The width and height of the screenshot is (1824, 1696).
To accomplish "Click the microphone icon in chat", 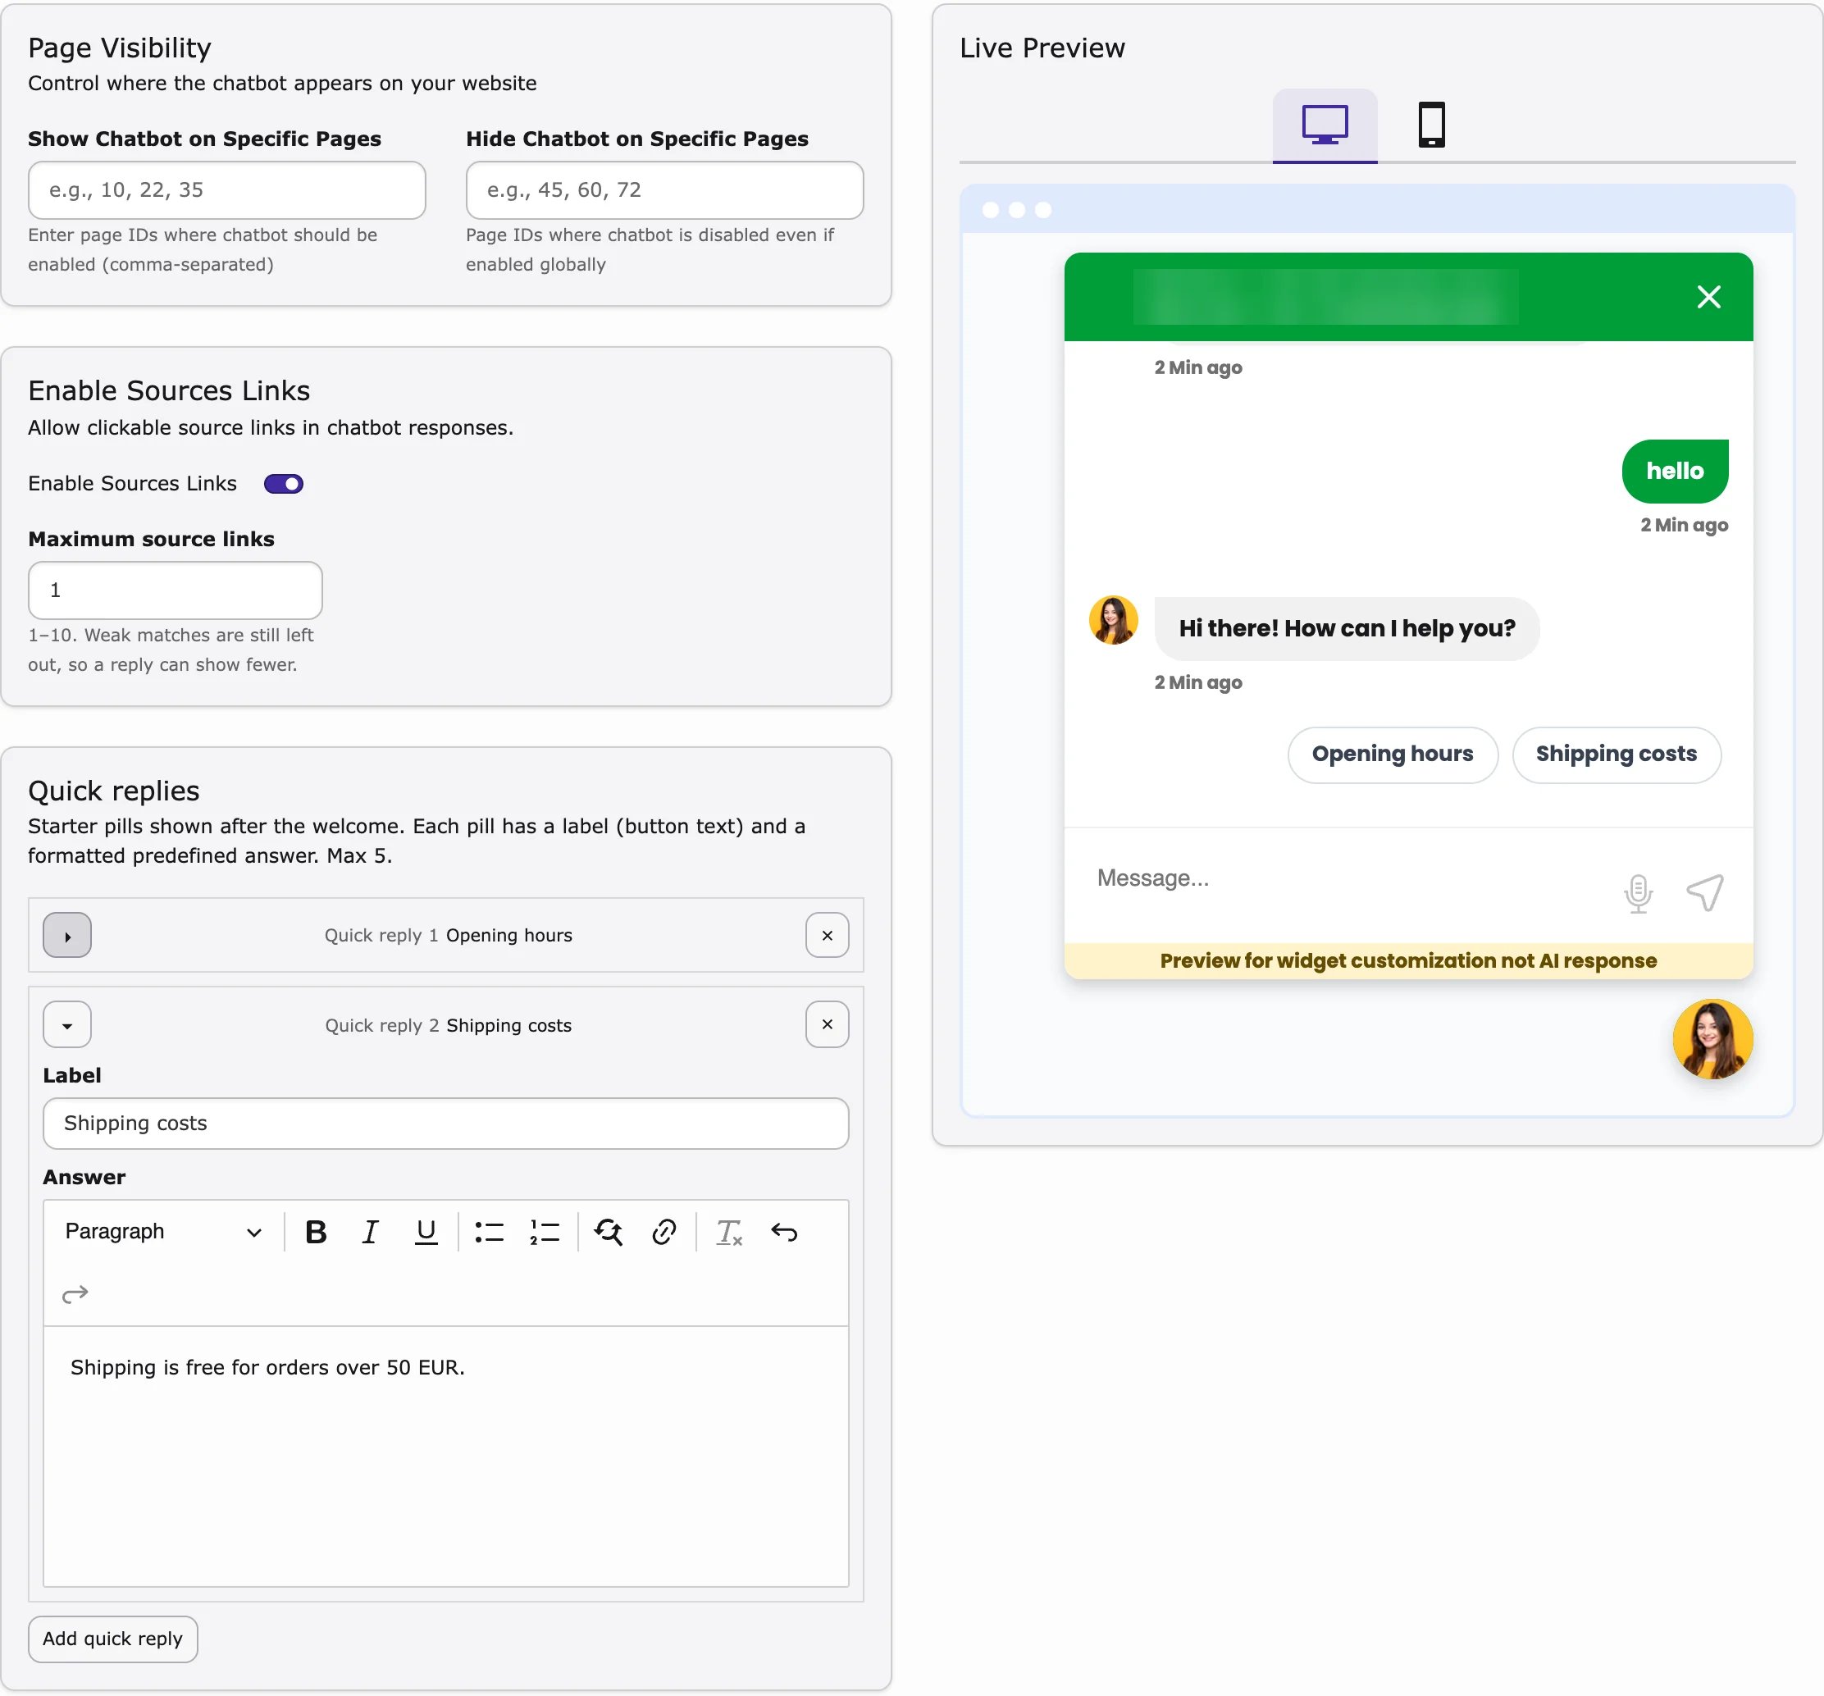I will (1638, 892).
